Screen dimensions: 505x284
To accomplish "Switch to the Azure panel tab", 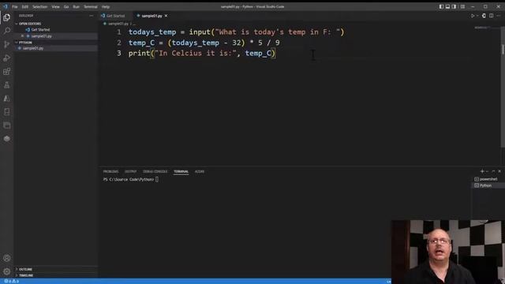I will pyautogui.click(x=200, y=172).
